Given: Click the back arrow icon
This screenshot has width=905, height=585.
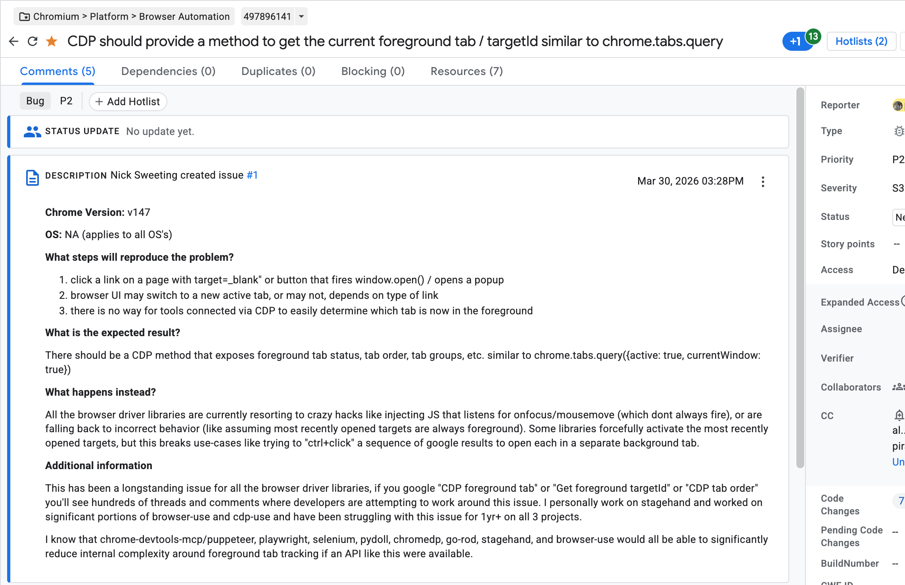Looking at the screenshot, I should tap(13, 41).
